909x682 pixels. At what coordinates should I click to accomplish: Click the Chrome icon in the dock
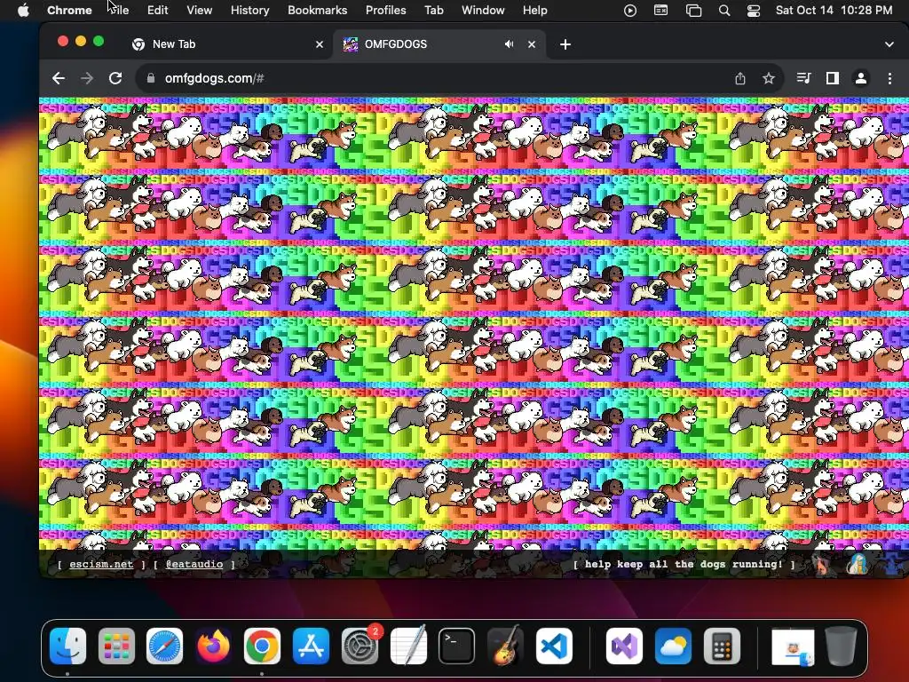point(262,646)
